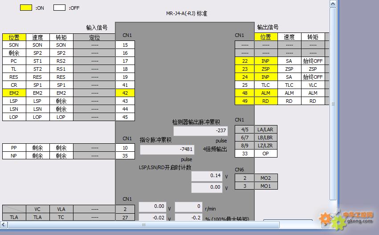Click the 检测器输出脉冲累积 value field -237
379x235 pixels.
tap(200, 131)
